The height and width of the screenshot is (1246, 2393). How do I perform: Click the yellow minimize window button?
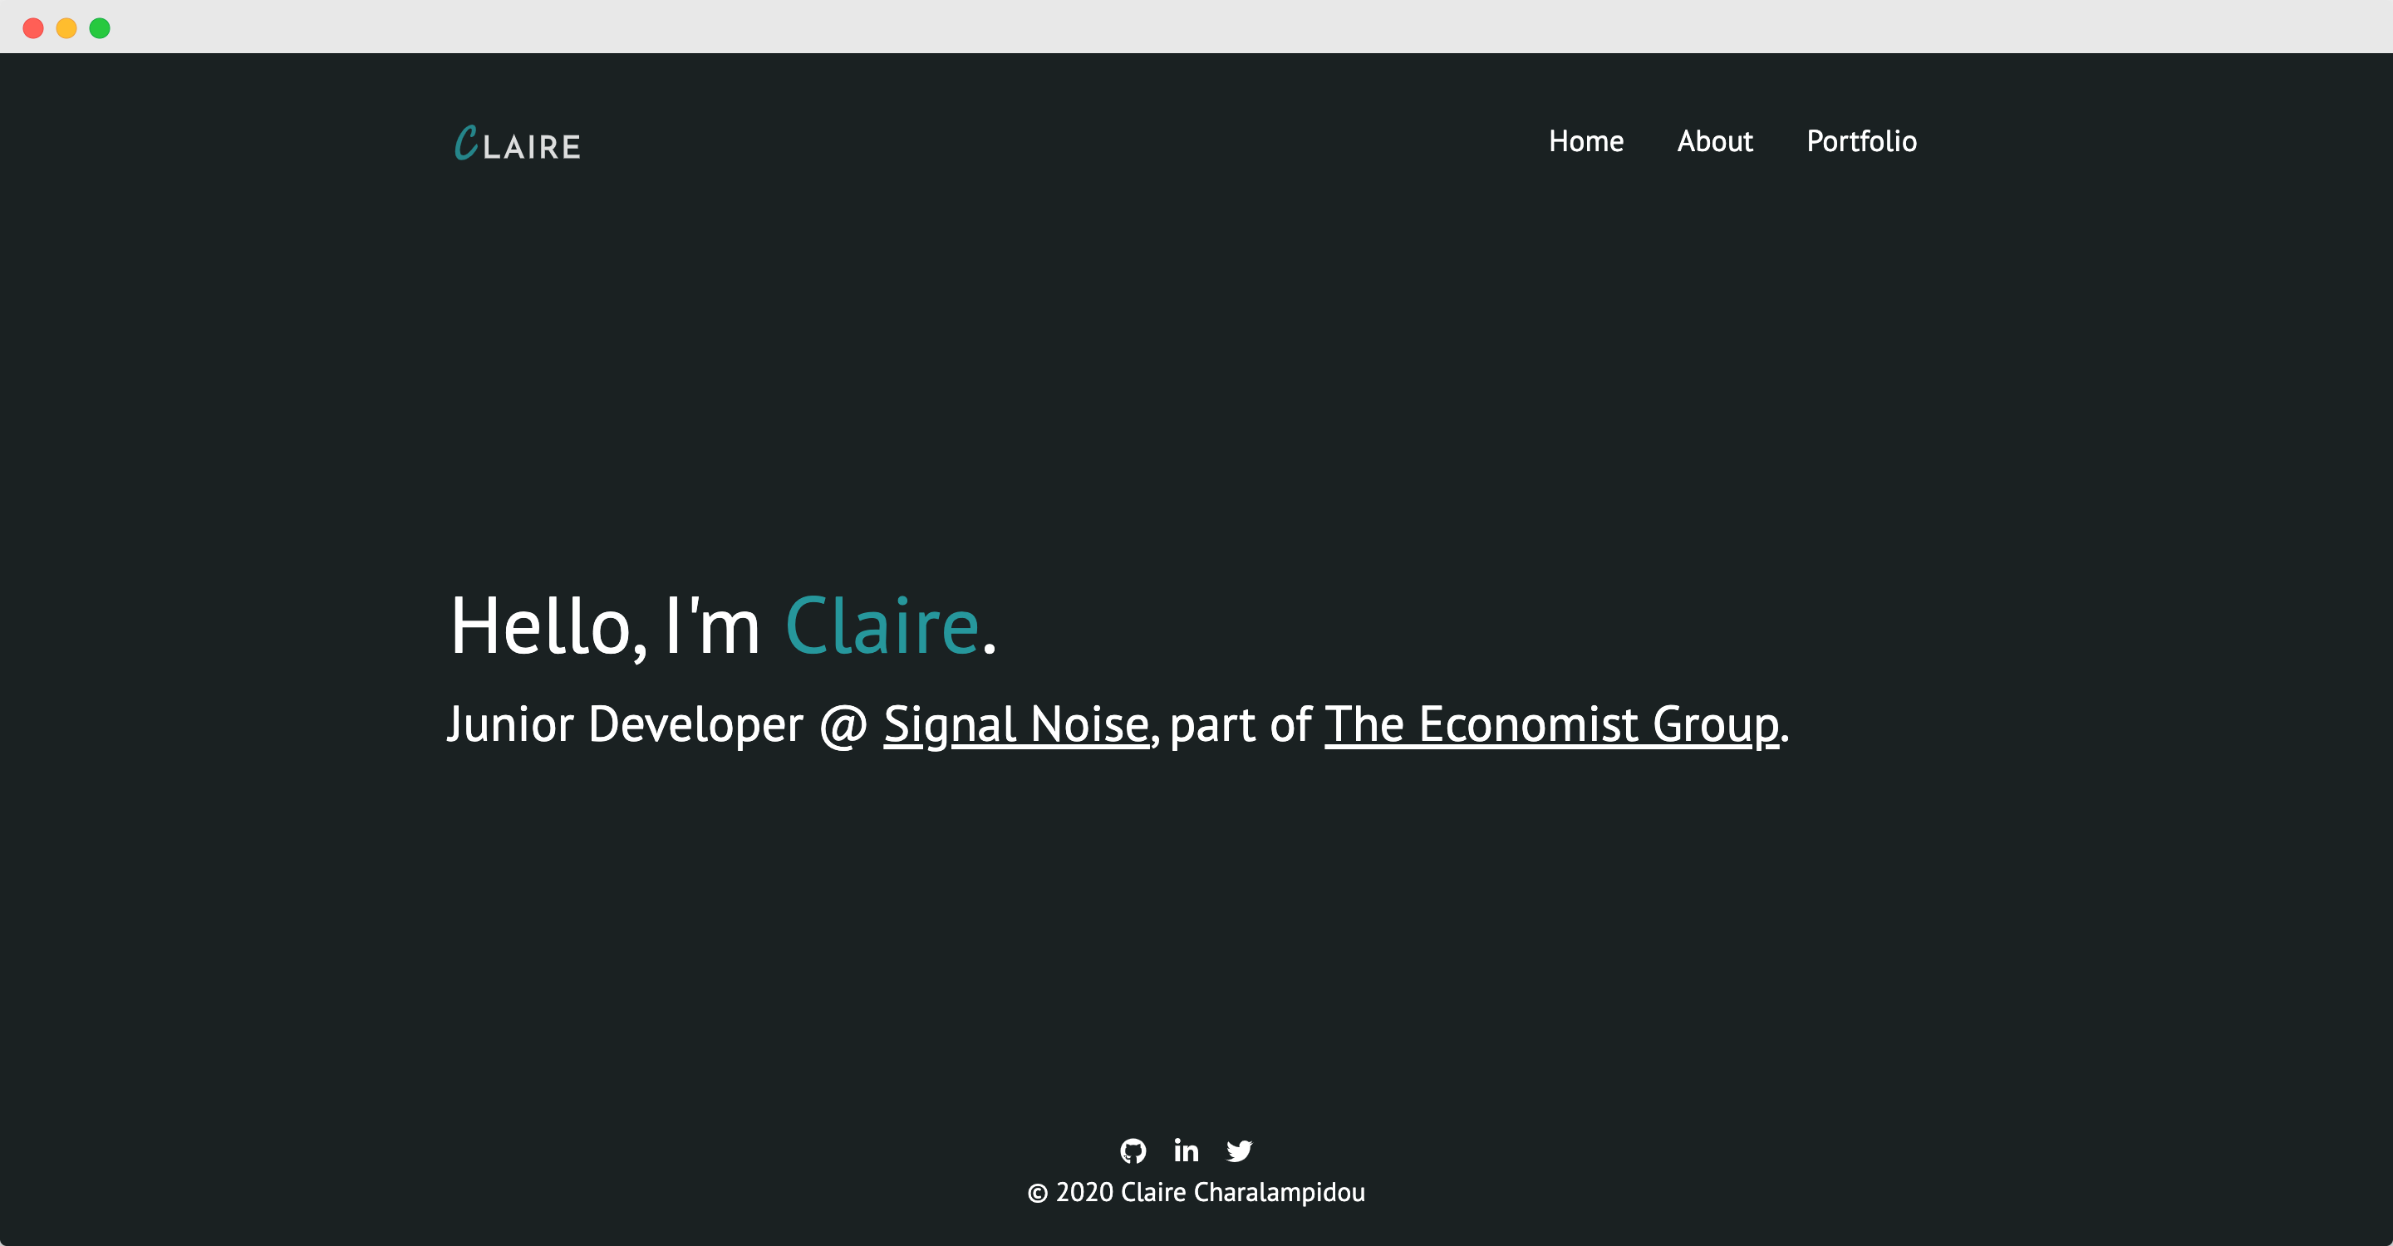(66, 28)
